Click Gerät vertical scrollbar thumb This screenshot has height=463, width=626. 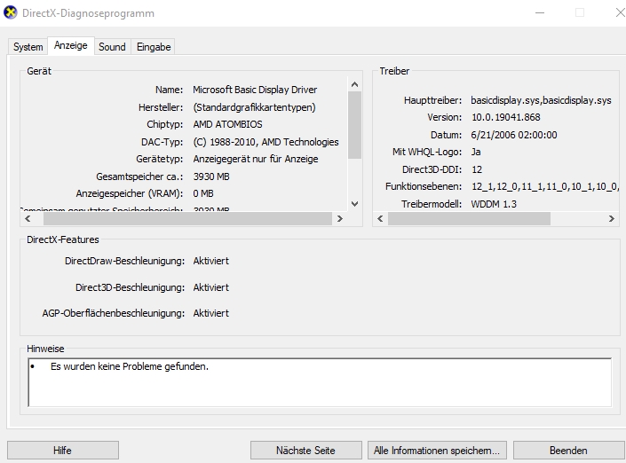[354, 125]
